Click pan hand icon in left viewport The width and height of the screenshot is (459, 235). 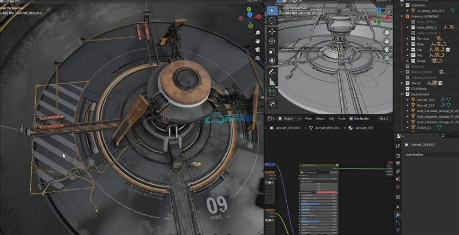coord(258,41)
